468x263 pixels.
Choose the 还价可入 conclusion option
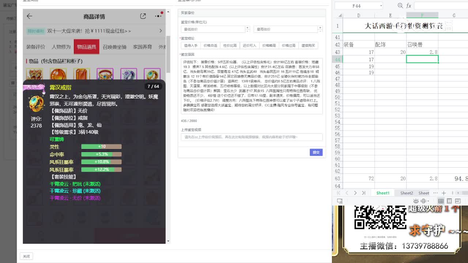[249, 46]
